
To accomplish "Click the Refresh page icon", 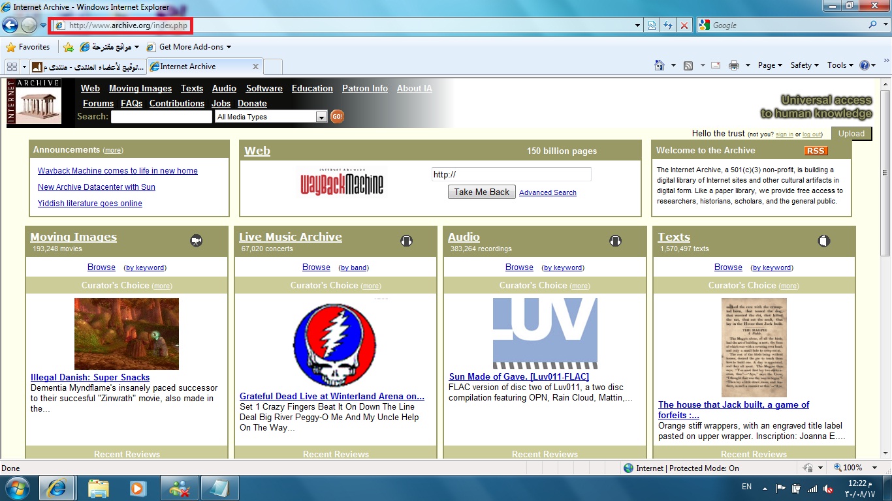I will point(668,25).
